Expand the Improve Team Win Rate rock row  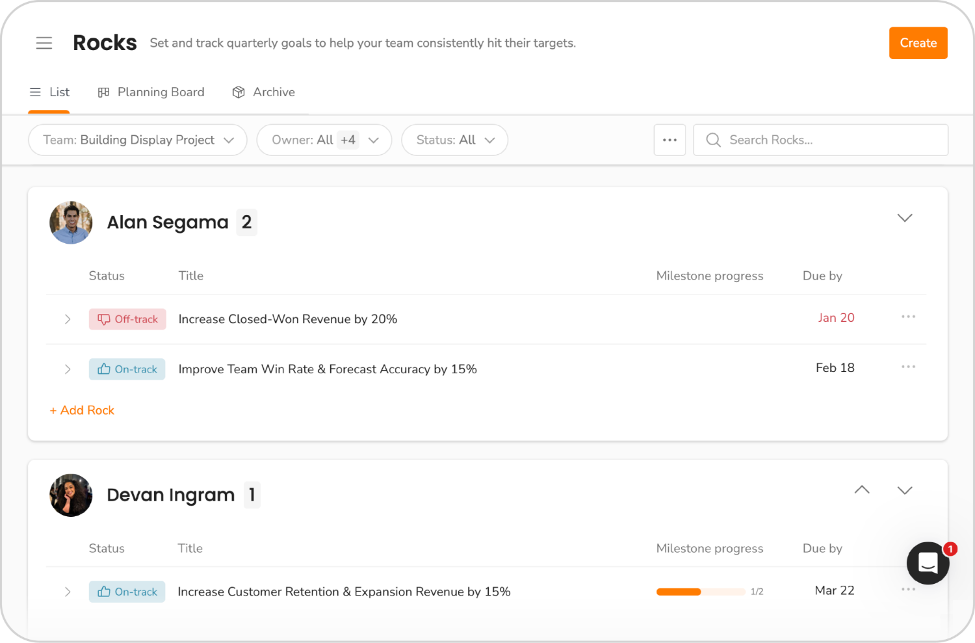tap(68, 369)
